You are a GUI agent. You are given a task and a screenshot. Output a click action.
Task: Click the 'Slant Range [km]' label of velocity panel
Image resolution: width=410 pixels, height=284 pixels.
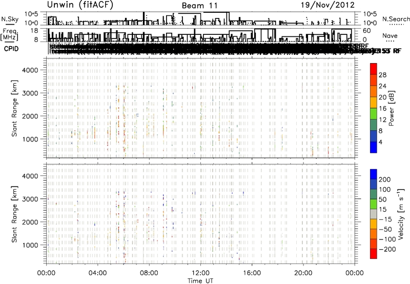coord(14,214)
